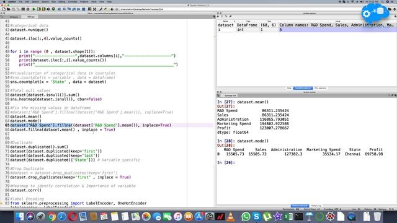Start debugging the file from the toolbar
The width and height of the screenshot is (397, 223).
coord(59,9)
